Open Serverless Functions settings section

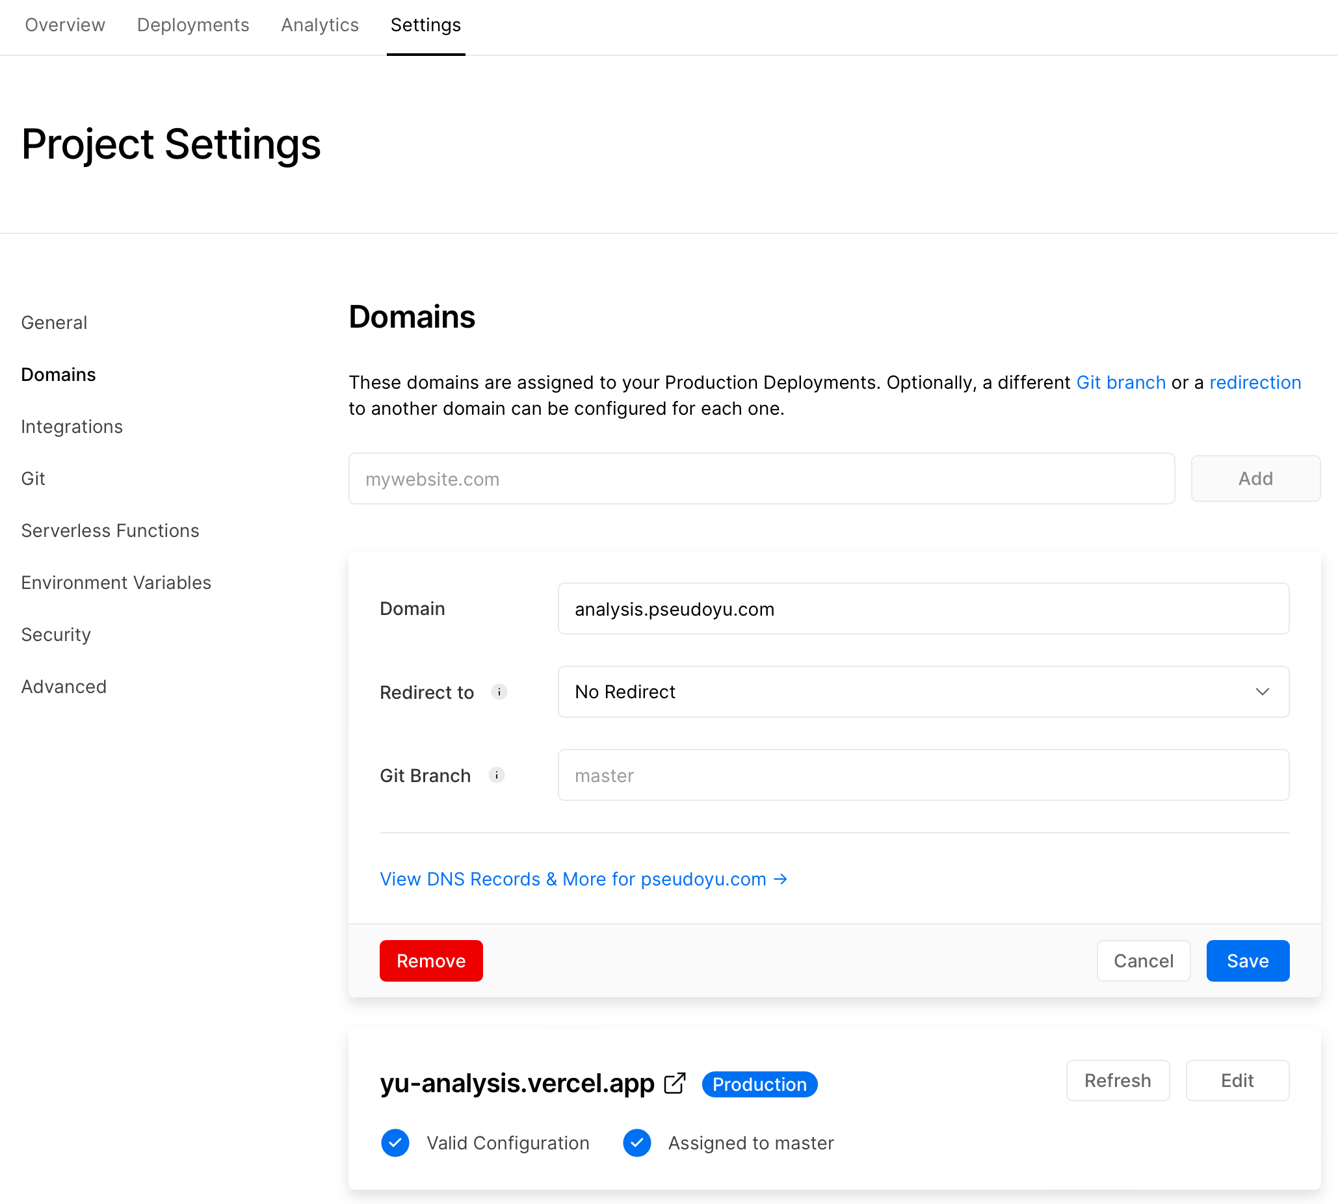click(110, 530)
